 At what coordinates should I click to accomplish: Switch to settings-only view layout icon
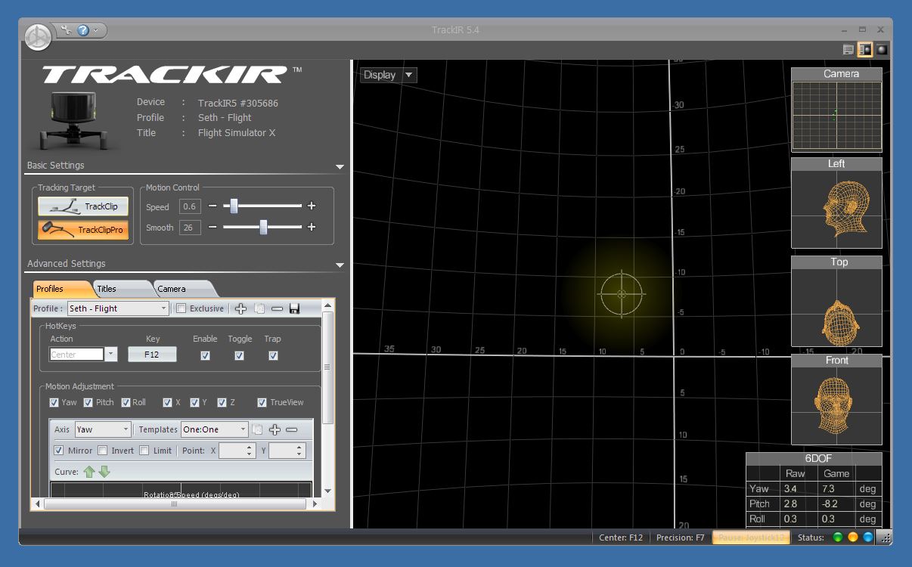click(848, 50)
